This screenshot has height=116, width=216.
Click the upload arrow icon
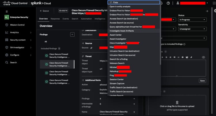177,102
